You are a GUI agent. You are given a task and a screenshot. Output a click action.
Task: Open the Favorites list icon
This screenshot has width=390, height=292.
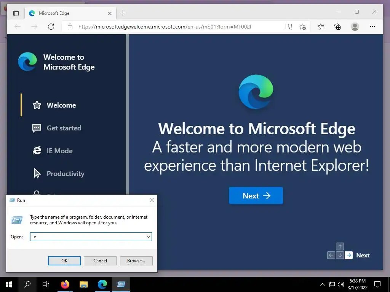pos(321,27)
